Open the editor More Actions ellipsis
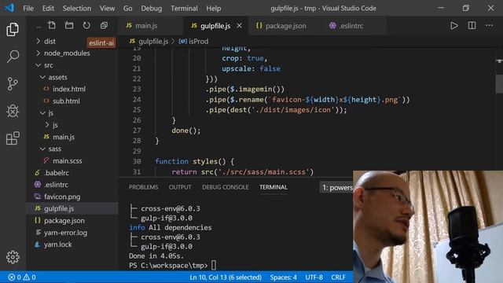The image size is (503, 283). tap(489, 26)
